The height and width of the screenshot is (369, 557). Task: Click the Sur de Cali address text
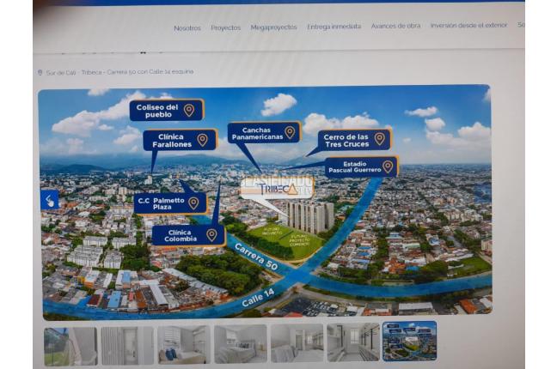pos(120,72)
